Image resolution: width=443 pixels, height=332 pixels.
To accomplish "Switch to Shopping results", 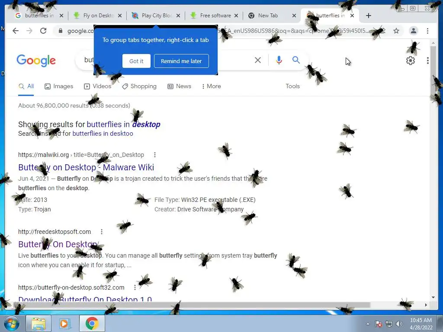I will pyautogui.click(x=139, y=86).
